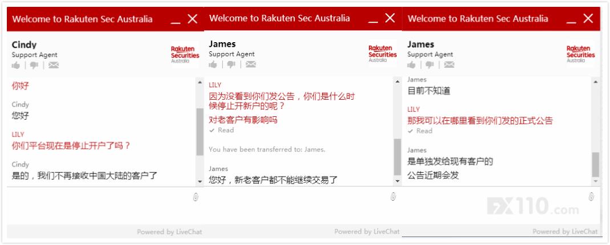Rate Cindy's chat with thumbs up
This screenshot has width=610, height=245.
click(x=16, y=66)
